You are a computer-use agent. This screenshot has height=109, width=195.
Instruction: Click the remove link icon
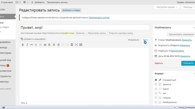pos(67,45)
